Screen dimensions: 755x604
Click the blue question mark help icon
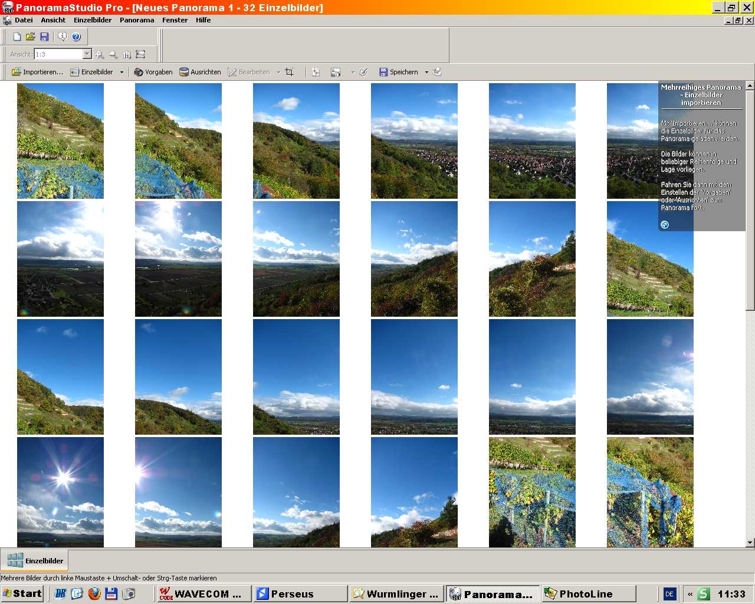76,37
